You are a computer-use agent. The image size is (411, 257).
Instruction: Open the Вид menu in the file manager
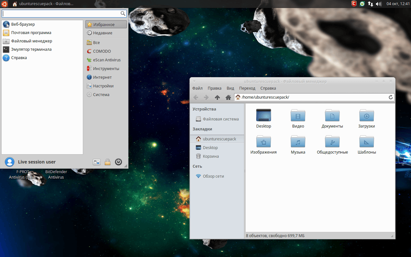(230, 88)
